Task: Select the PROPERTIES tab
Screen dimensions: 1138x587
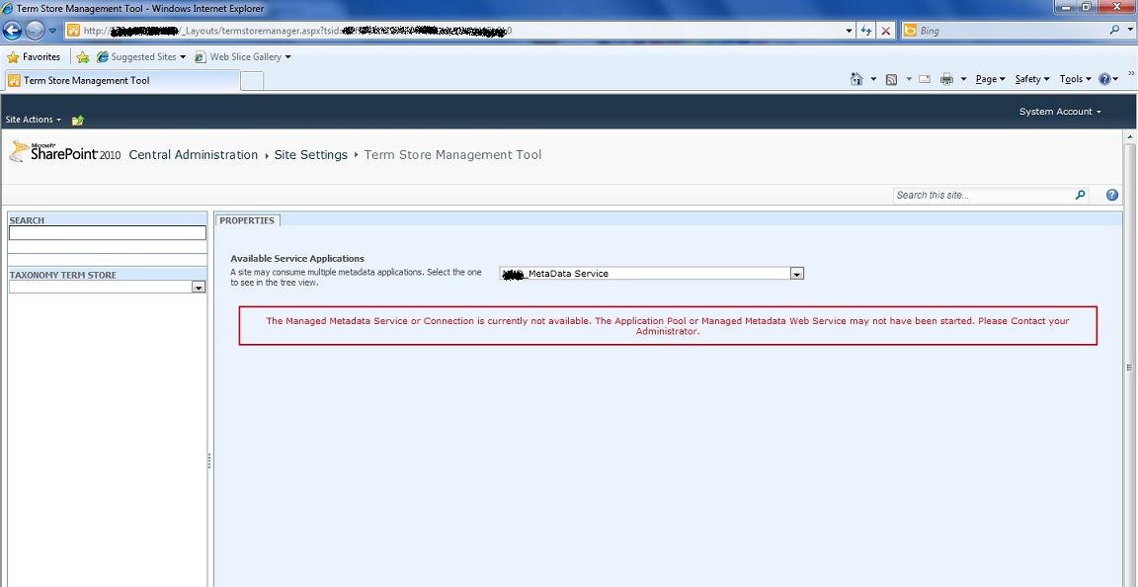Action: coord(248,220)
